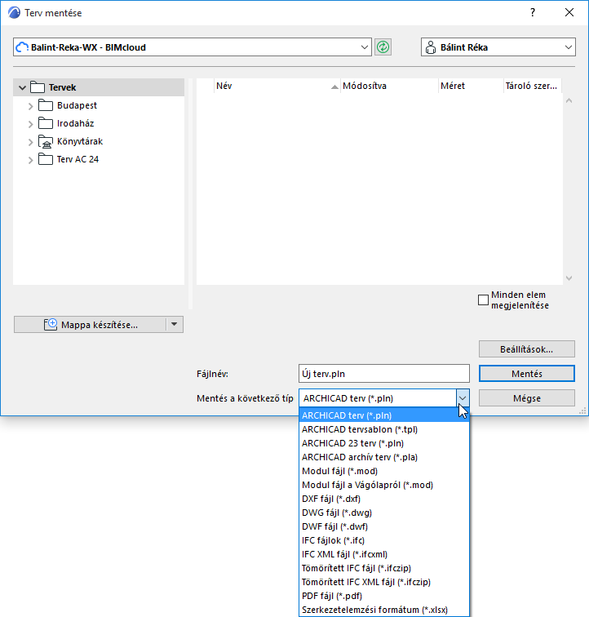Choose DWF fájl (*.dwf) format
Screen dimensions: 589x617
click(384, 526)
